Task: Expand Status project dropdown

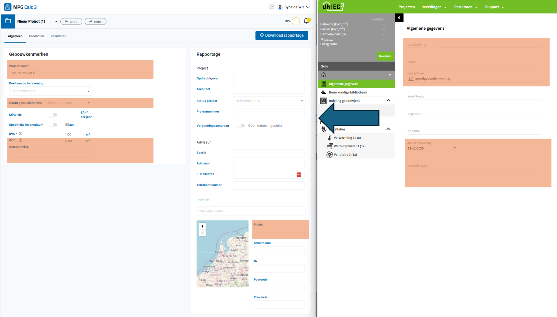Action: 269,101
